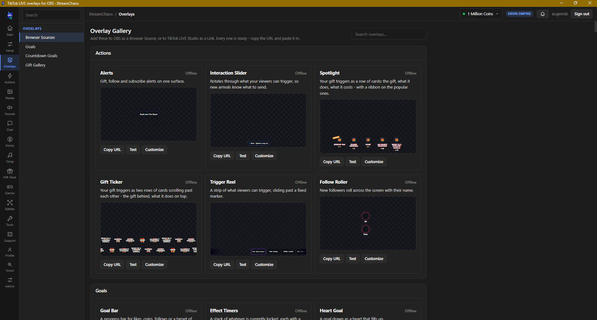This screenshot has height=320, width=597.
Task: Click the XtreamChaos breadcrumb link
Action: (x=101, y=14)
